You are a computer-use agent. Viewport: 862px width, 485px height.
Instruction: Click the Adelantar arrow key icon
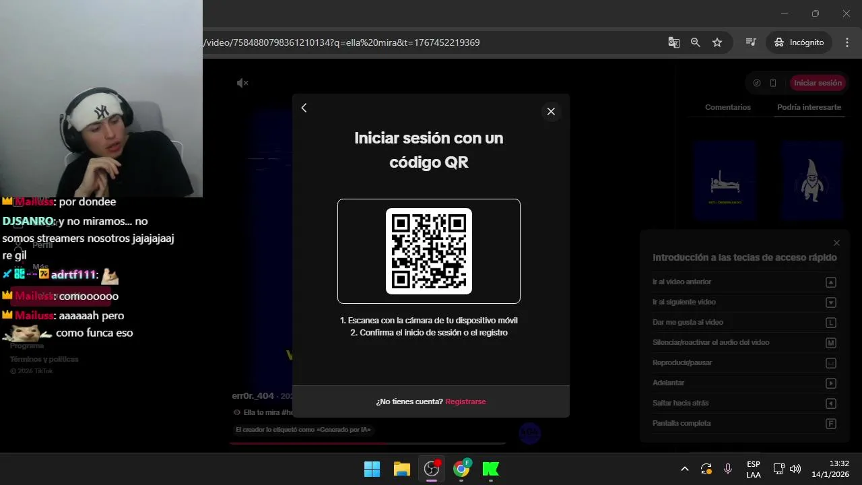click(x=831, y=383)
